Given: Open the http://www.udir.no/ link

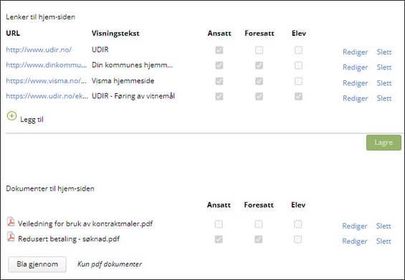Looking at the screenshot, I should coord(39,49).
